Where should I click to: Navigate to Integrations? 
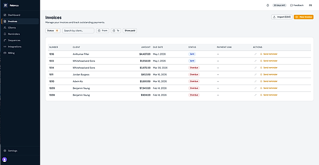point(20,47)
